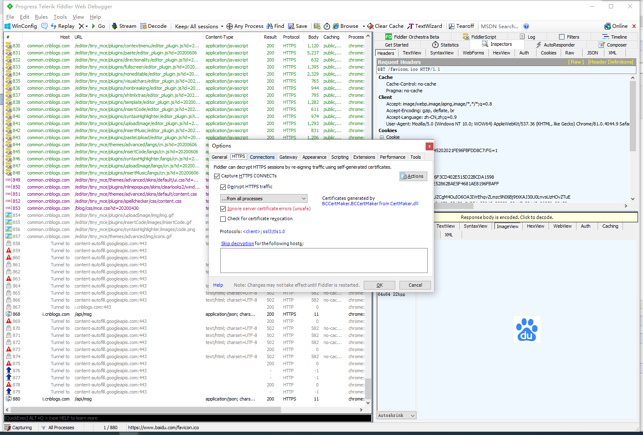The height and width of the screenshot is (435, 643).
Task: Open the Log tab
Action: tap(527, 37)
